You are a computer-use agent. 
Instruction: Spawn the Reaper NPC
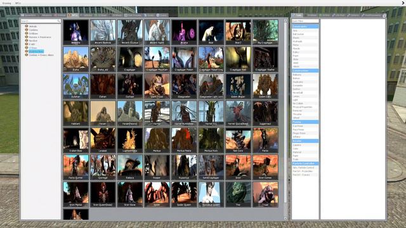[x=157, y=167]
